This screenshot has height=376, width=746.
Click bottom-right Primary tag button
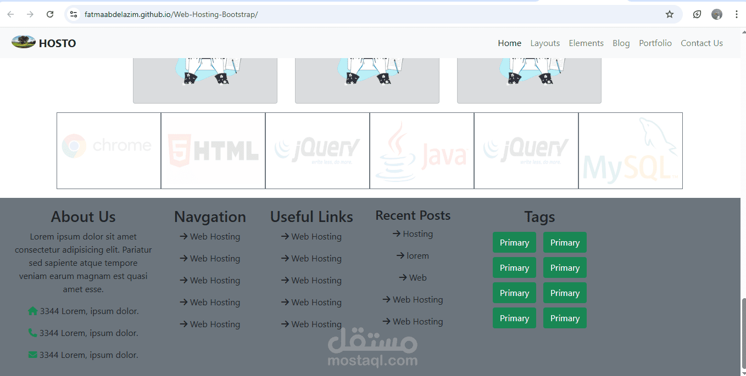(x=565, y=318)
